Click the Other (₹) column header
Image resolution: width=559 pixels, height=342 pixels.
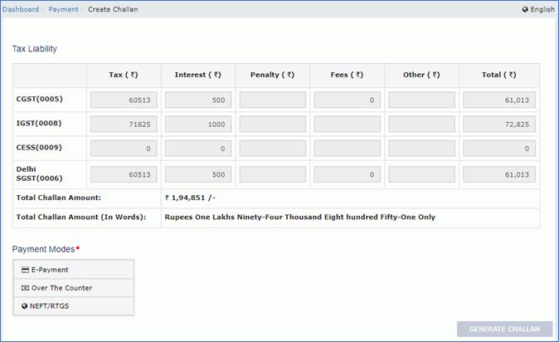[x=421, y=75]
